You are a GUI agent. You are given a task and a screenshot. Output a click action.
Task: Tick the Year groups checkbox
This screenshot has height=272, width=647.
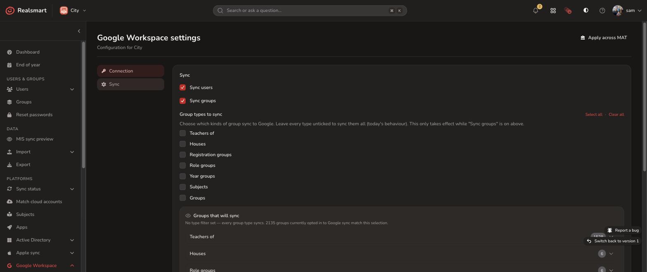[x=182, y=176]
